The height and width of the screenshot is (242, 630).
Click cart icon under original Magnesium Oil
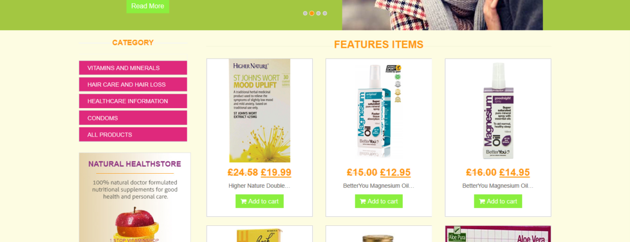pyautogui.click(x=363, y=202)
